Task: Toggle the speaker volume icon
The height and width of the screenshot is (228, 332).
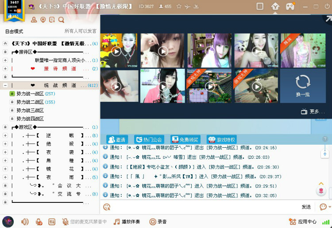Action: (25, 222)
